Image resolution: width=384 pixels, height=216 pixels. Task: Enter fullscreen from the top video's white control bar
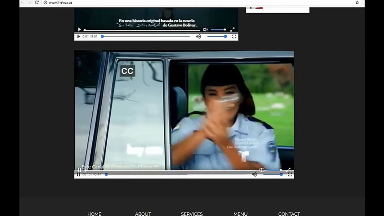tap(234, 37)
